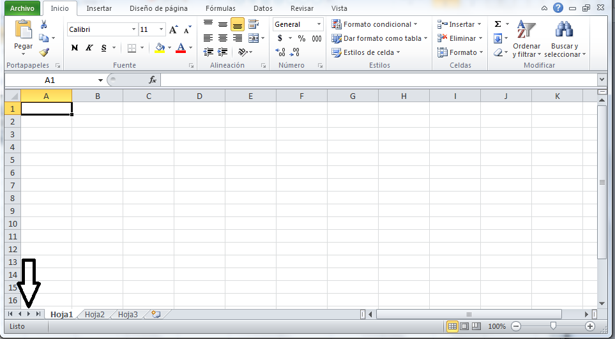Viewport: 615px width, 339px height.
Task: Open the Calibri font name dropdown
Action: pyautogui.click(x=133, y=29)
